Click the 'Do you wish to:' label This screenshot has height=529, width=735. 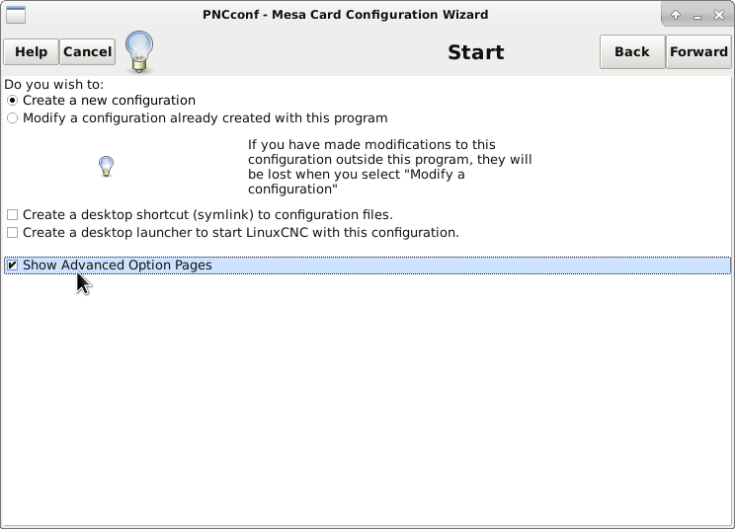(x=54, y=85)
